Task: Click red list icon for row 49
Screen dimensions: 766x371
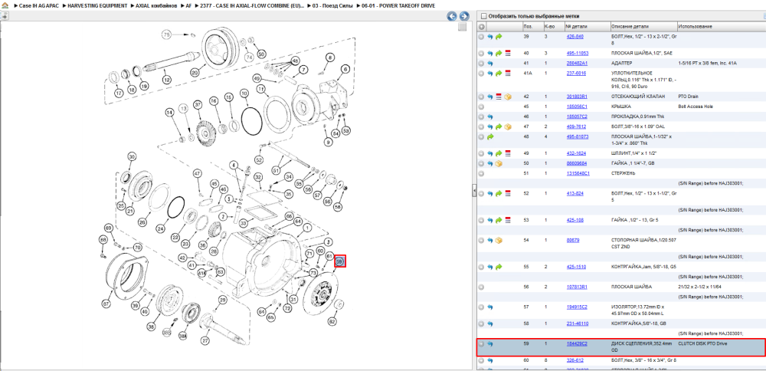Action: pos(507,153)
